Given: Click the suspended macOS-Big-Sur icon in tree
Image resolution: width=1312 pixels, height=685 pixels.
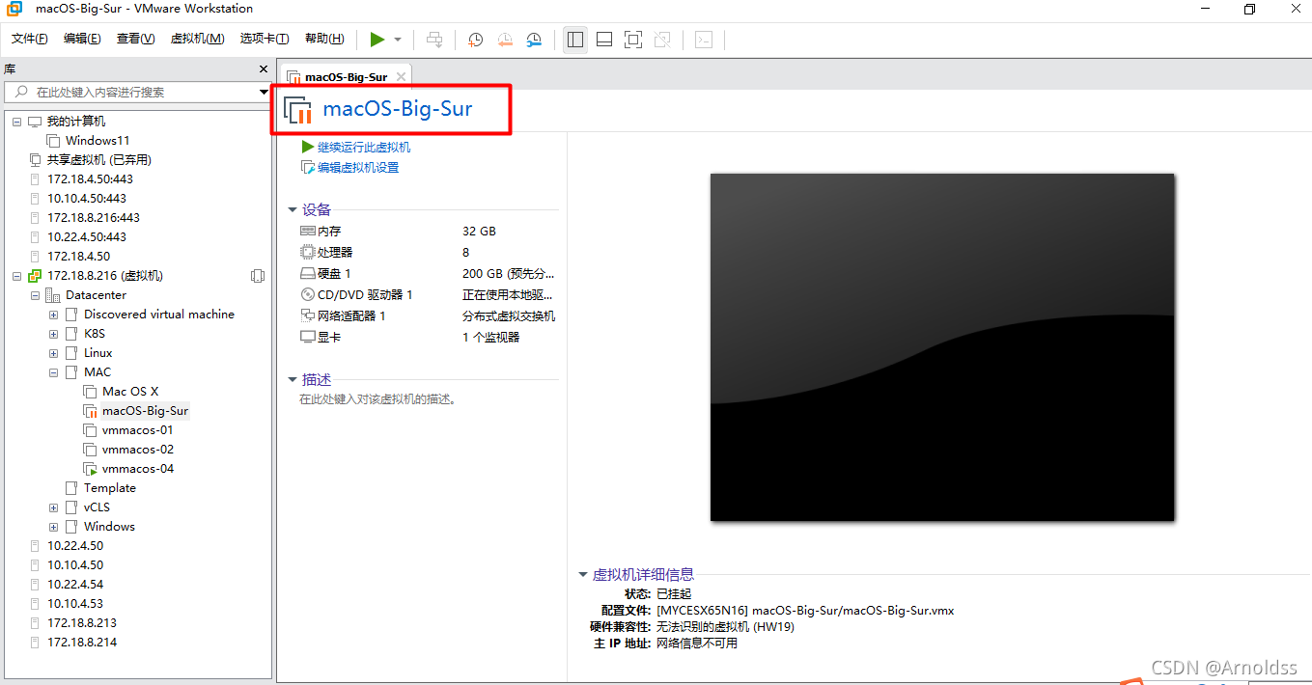Looking at the screenshot, I should click(91, 411).
